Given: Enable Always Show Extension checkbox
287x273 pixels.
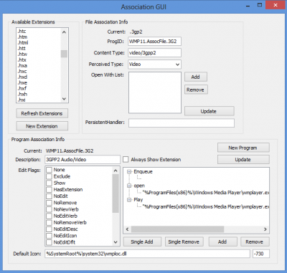Looking at the screenshot, I should pos(126,160).
